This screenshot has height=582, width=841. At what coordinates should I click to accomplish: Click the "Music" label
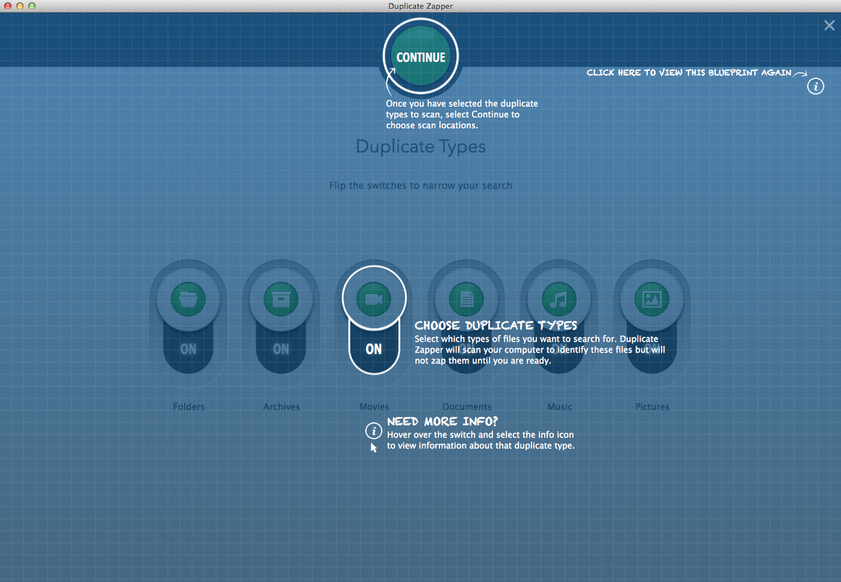pos(560,407)
